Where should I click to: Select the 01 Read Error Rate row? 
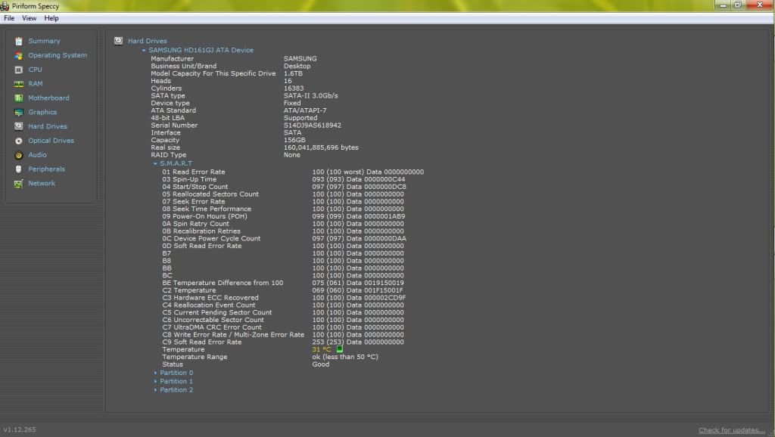(x=293, y=172)
